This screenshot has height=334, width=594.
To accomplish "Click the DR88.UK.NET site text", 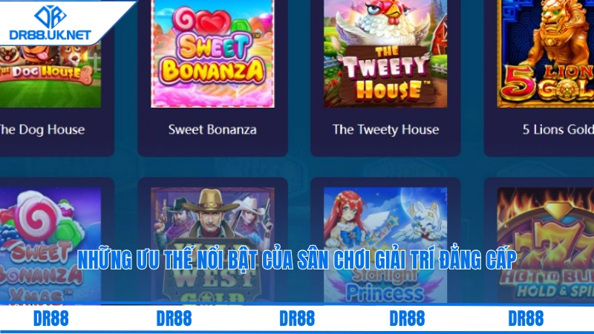I will pos(50,35).
